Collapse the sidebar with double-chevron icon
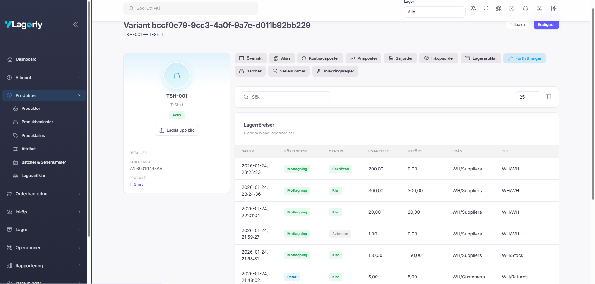The height and width of the screenshot is (284, 595). pyautogui.click(x=75, y=25)
